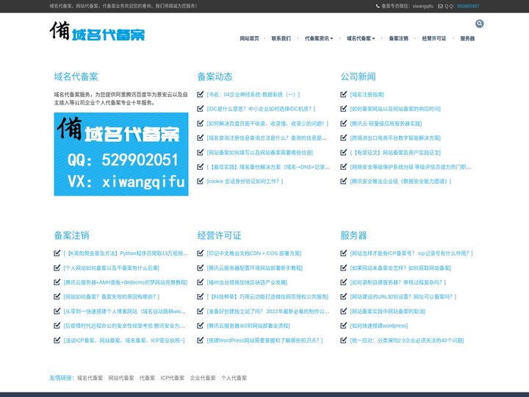
Task: Open article 腾讯安全推出企业级《数据安全能力图谱》
Action: tap(400, 182)
